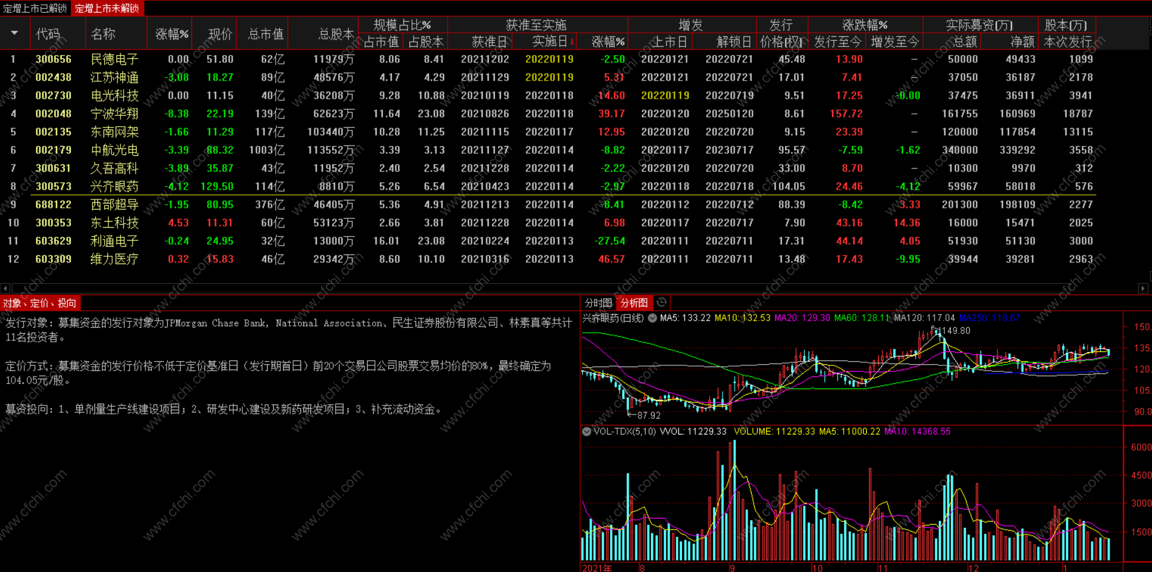Viewport: 1152px width, 572px height.
Task: Click stock code 688122
Action: [x=53, y=205]
